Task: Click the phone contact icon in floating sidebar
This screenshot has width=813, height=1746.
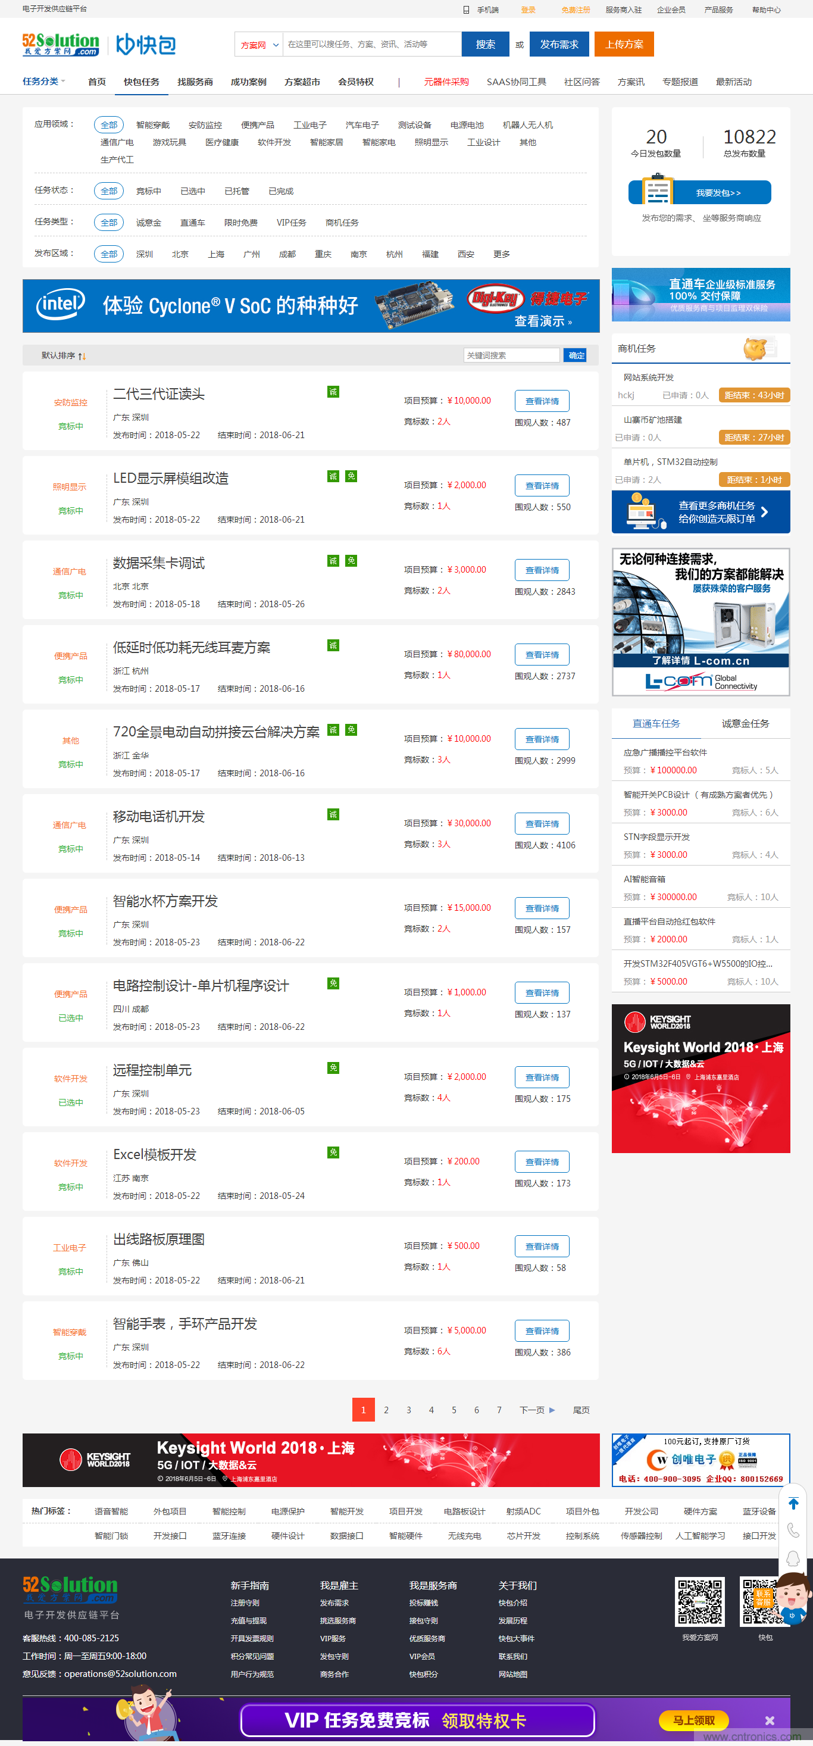Action: click(793, 1531)
